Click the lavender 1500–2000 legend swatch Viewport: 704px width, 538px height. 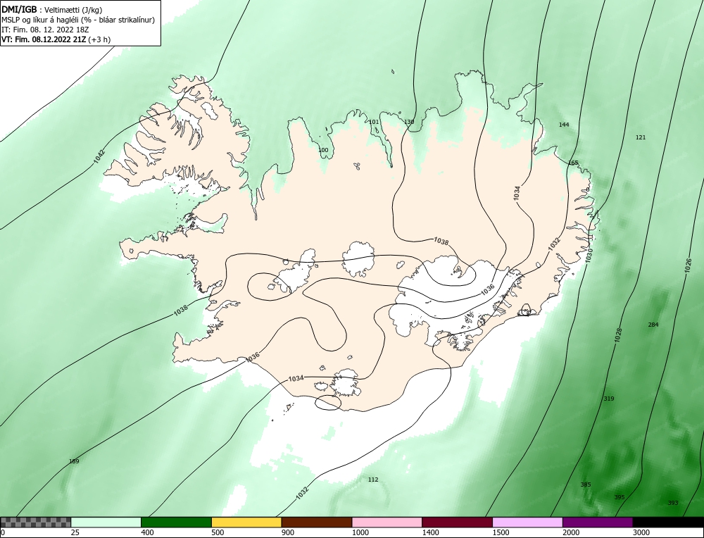527,523
